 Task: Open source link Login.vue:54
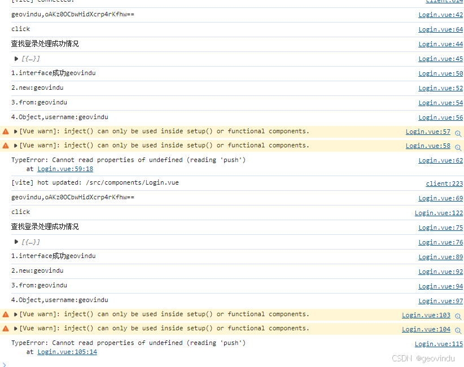coord(441,103)
